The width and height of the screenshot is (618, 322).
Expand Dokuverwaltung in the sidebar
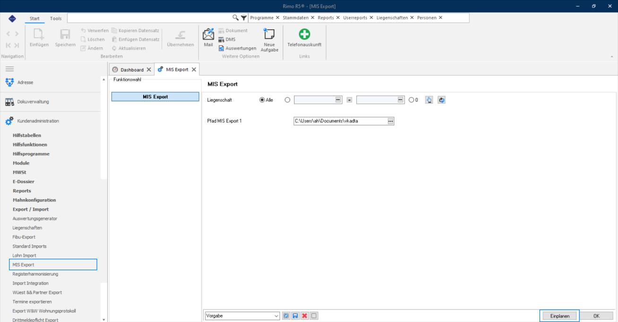pos(51,102)
